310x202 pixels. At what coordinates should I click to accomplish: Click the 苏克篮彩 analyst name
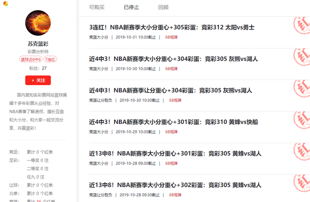38,44
